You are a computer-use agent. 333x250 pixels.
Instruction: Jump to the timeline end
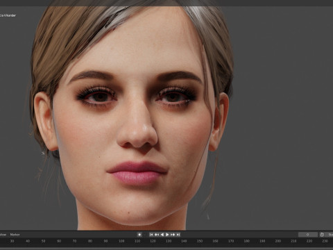coord(178,235)
